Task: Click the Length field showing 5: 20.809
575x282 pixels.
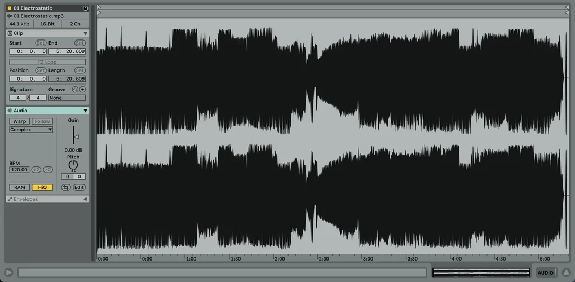Action: click(x=67, y=79)
